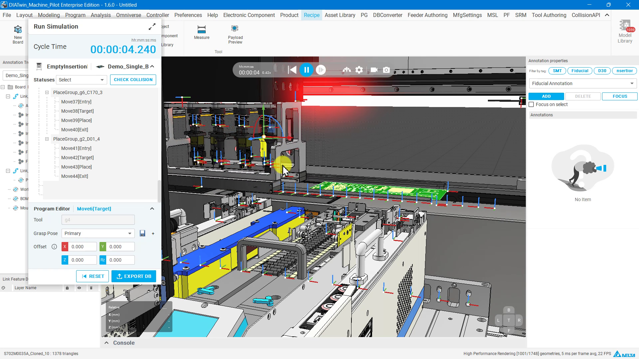The width and height of the screenshot is (639, 359).
Task: Click the Rz offset input field
Action: click(120, 260)
